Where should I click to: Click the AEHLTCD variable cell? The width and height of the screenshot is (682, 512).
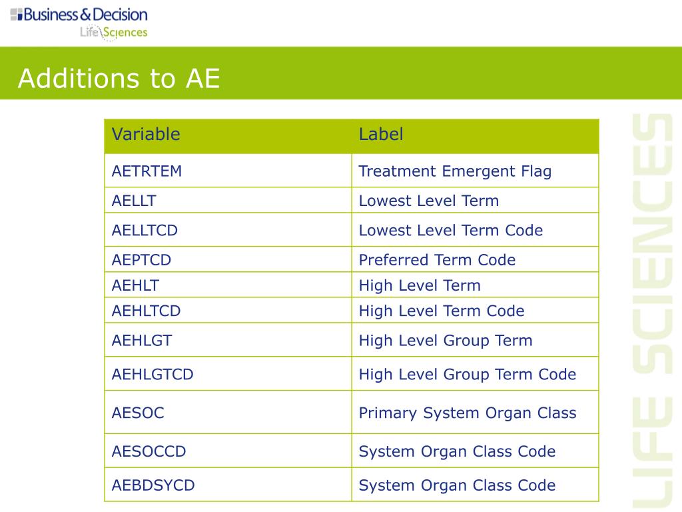(228, 311)
